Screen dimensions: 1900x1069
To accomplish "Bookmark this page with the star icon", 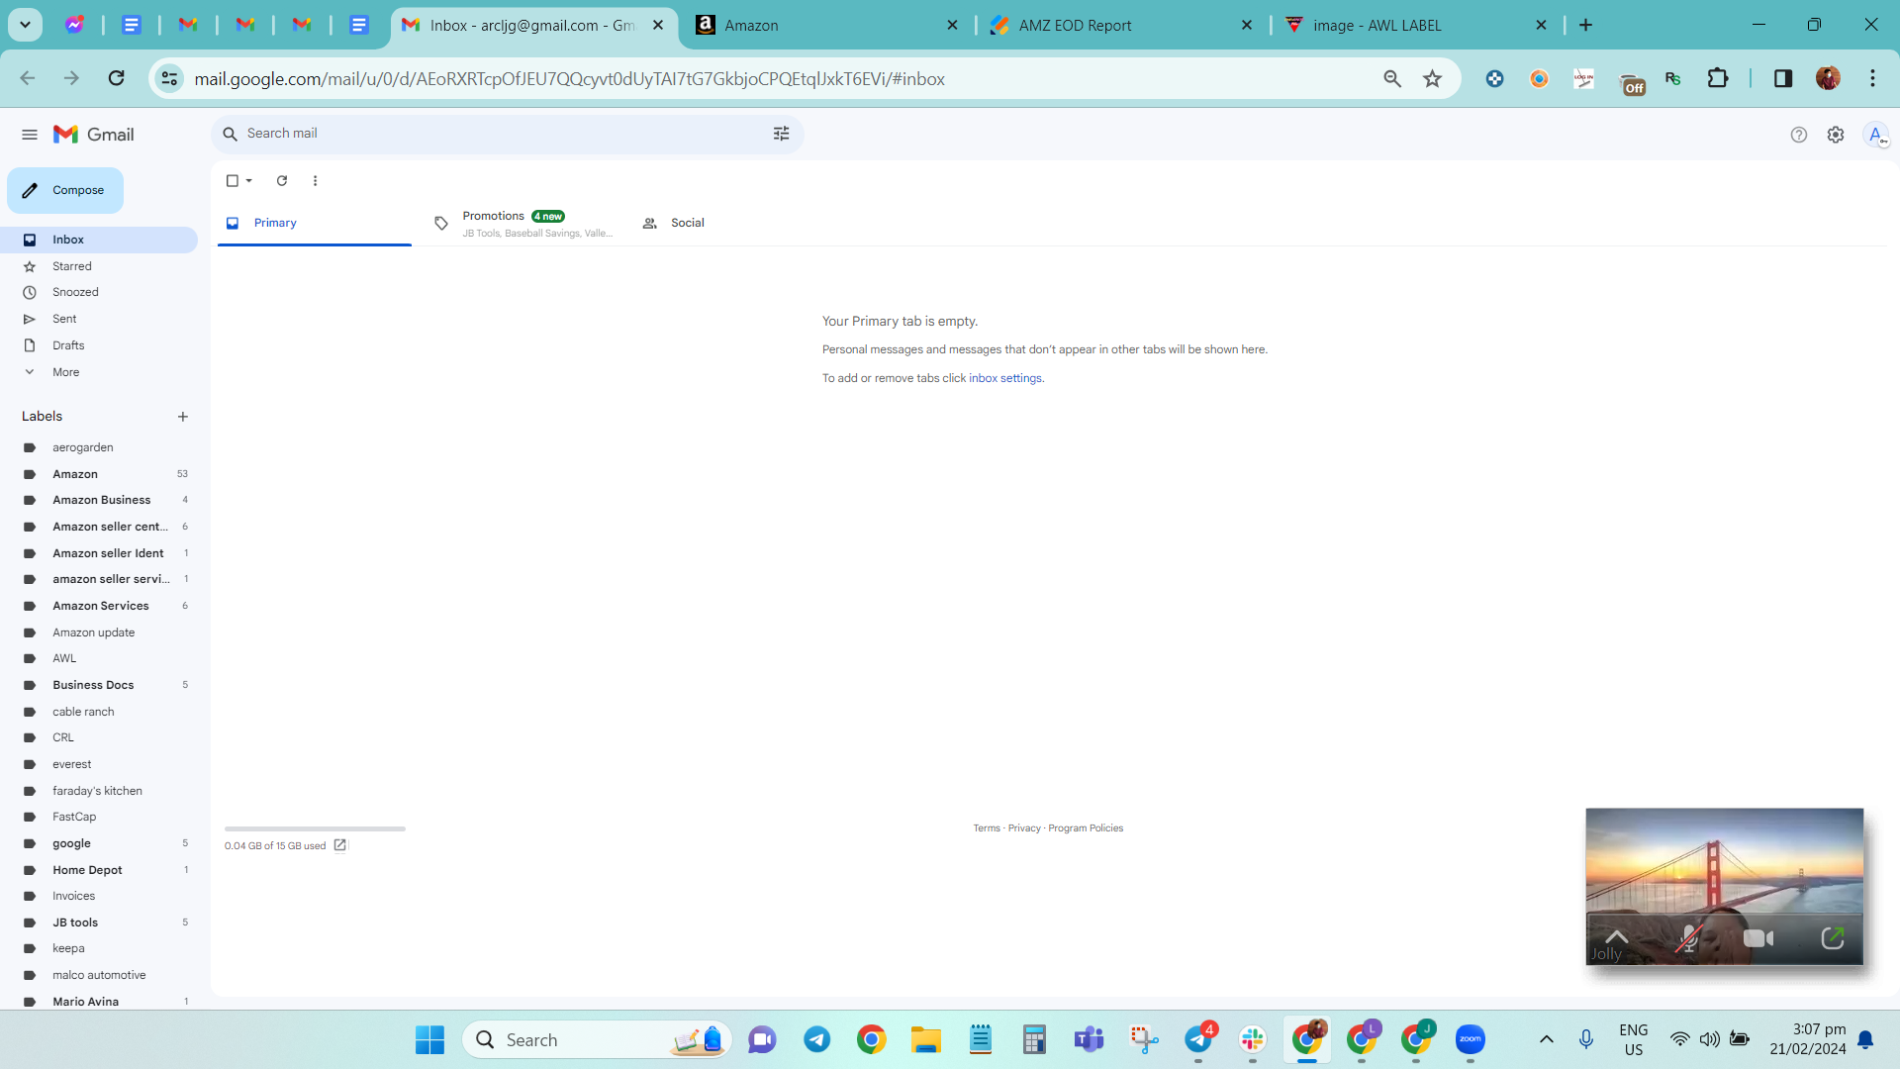I will click(1432, 78).
